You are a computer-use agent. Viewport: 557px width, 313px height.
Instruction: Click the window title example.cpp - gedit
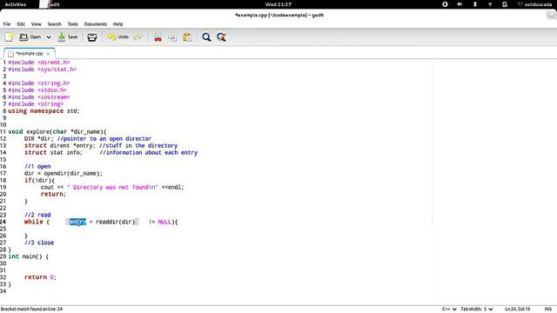pos(279,16)
